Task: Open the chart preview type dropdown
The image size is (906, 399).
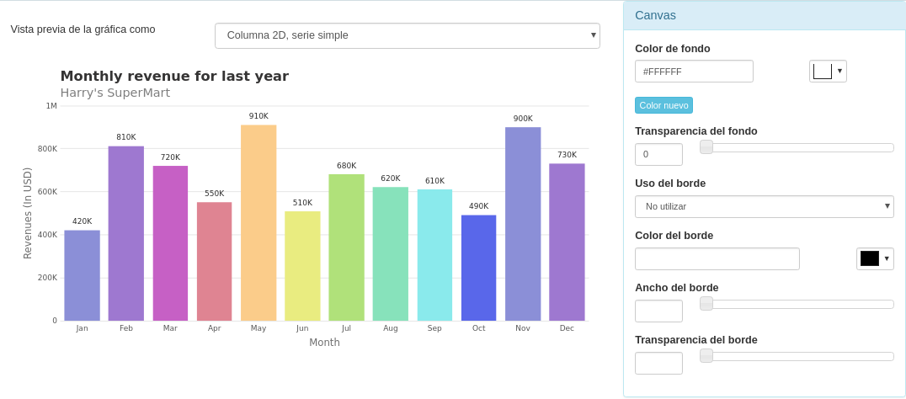Action: [407, 35]
